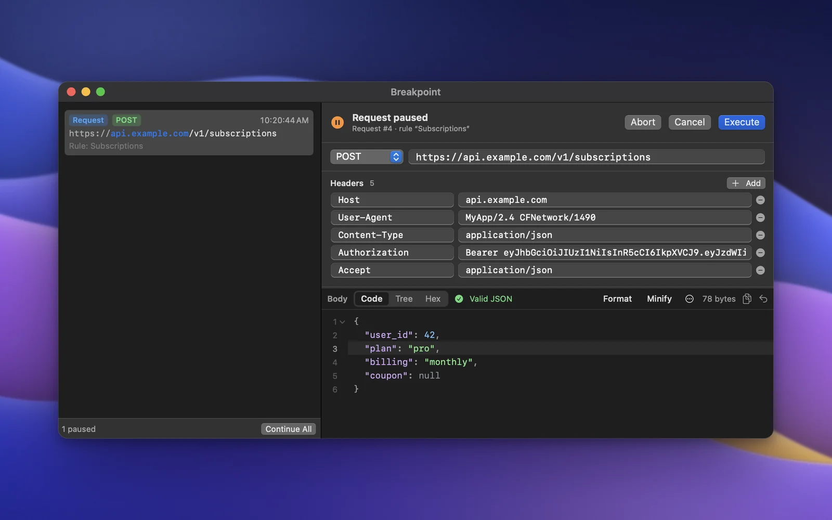This screenshot has width=832, height=520.
Task: Remove the Content-Type header row
Action: point(760,235)
